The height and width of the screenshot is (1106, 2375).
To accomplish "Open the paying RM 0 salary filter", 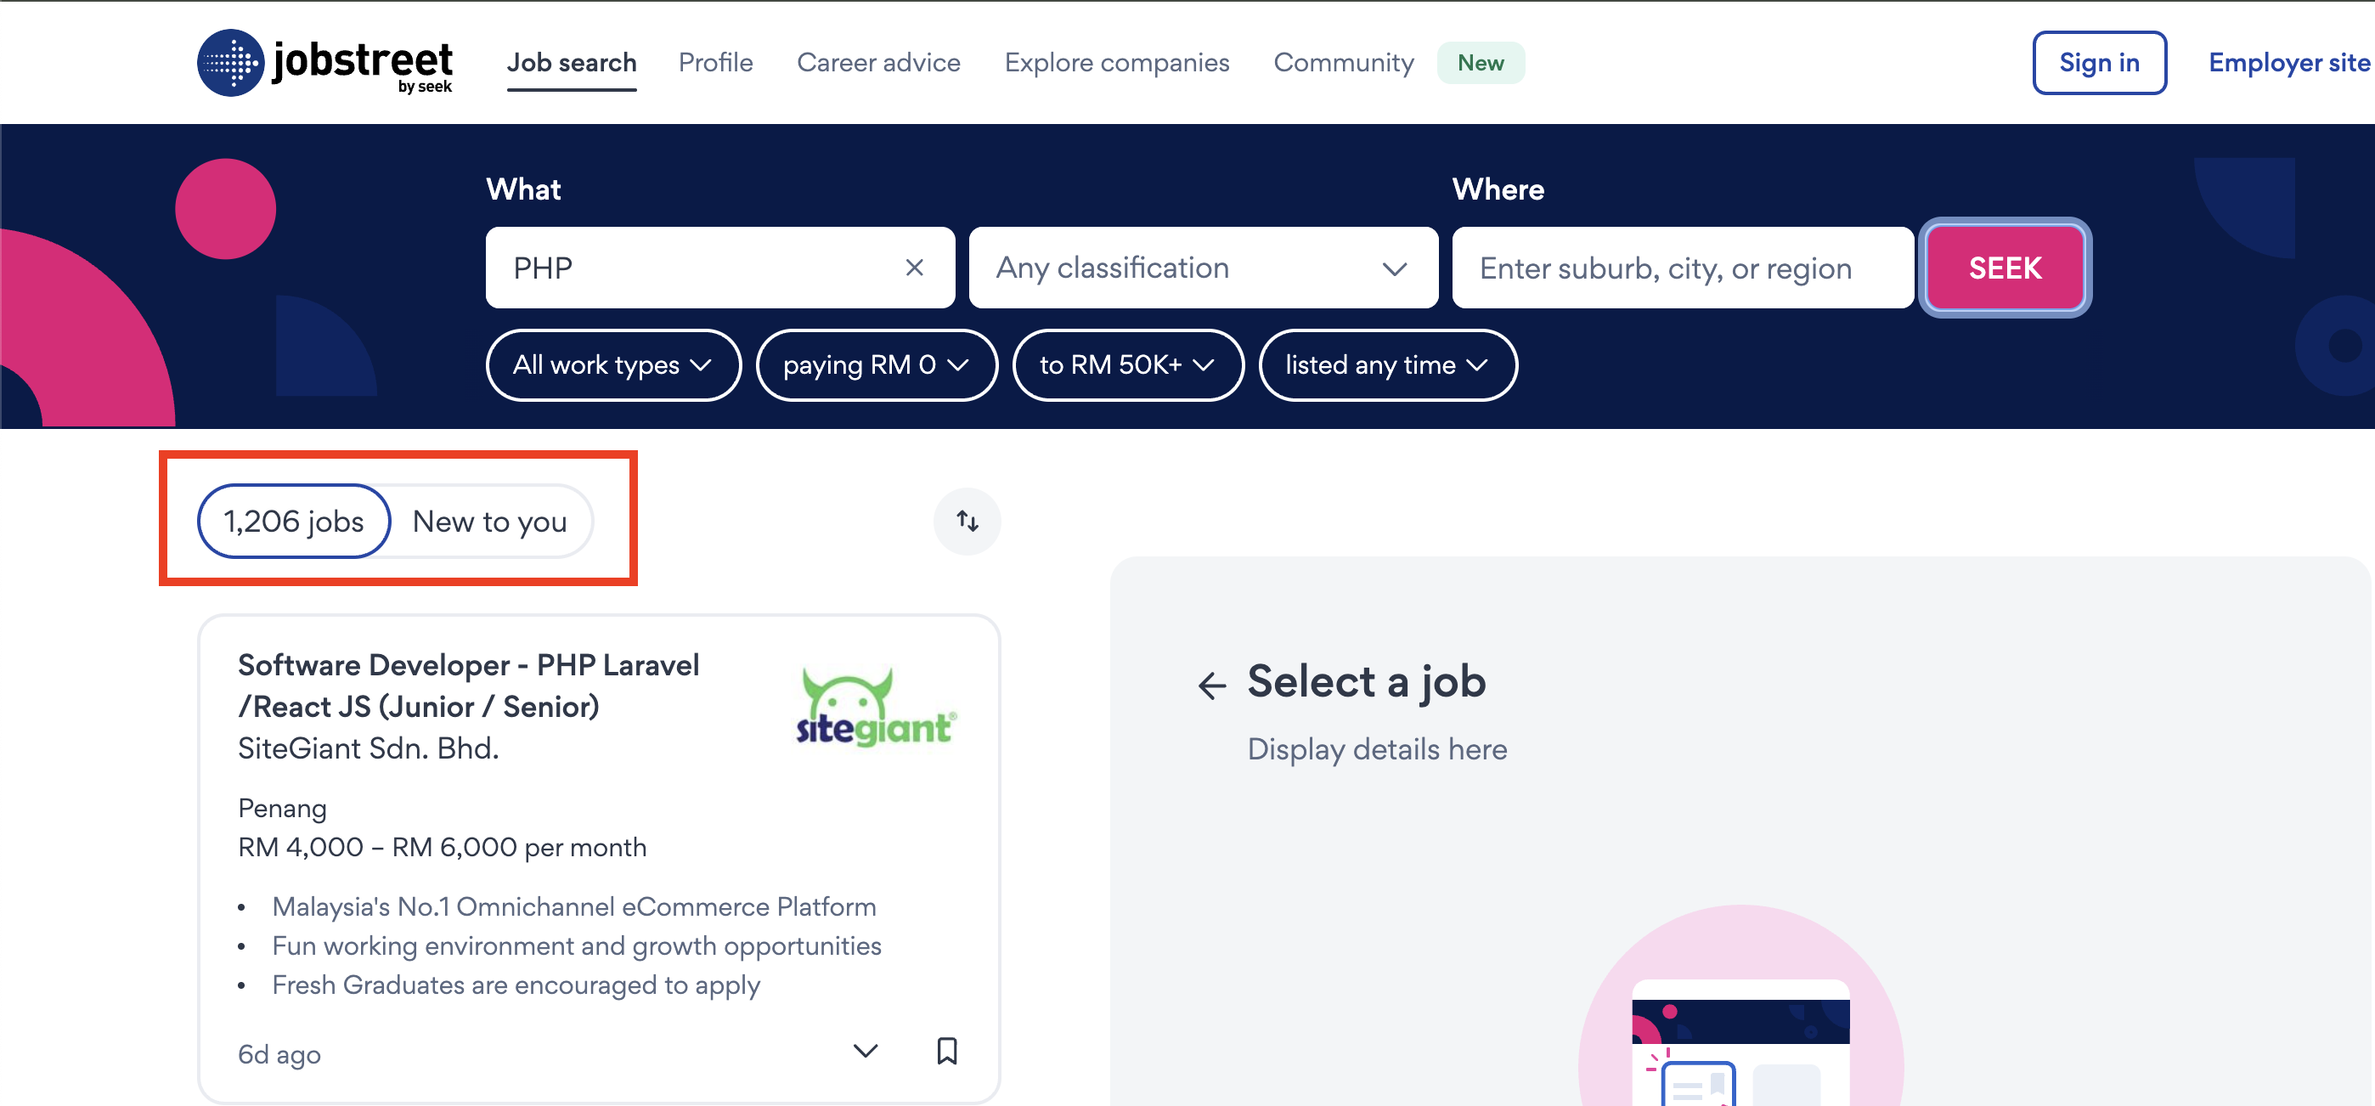I will (x=876, y=365).
